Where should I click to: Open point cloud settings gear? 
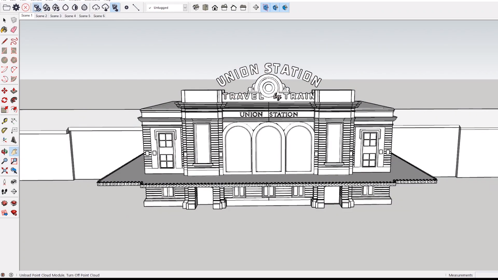(x=16, y=7)
